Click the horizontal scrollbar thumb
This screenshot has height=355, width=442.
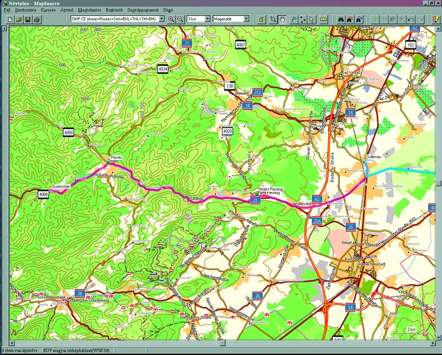coord(223,343)
